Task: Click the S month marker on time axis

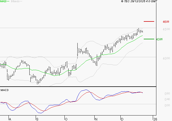Action: point(37,119)
